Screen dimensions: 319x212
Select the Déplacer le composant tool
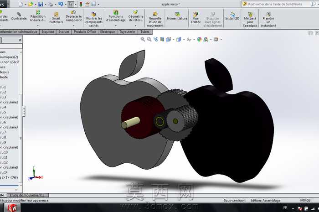click(x=74, y=16)
